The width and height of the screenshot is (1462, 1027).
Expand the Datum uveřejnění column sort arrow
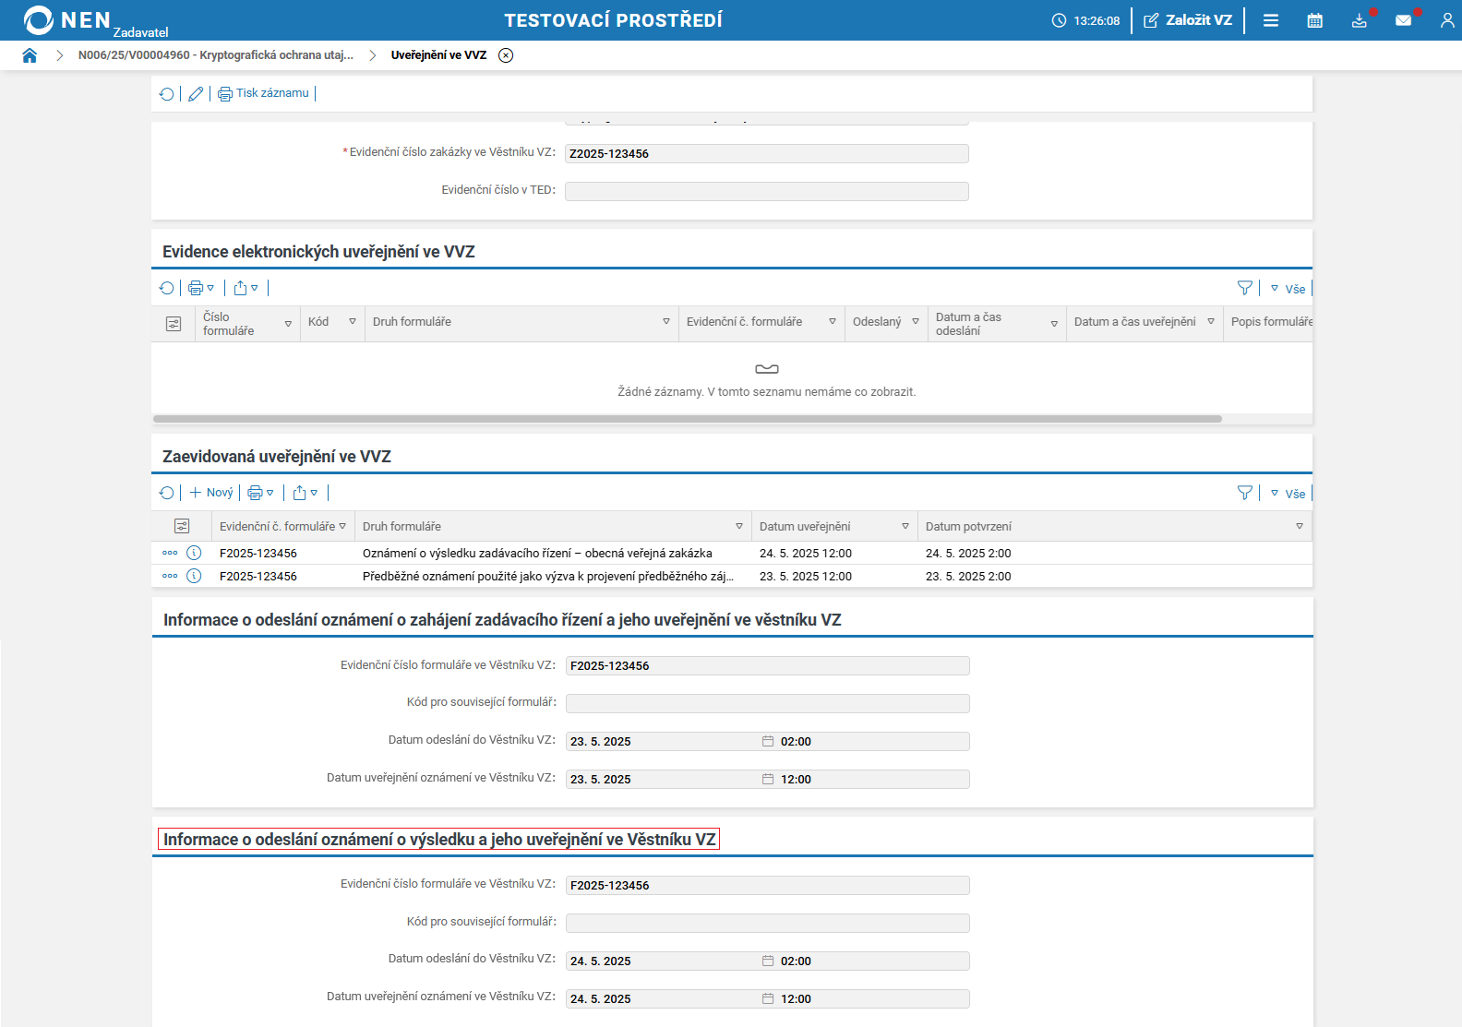pyautogui.click(x=905, y=527)
